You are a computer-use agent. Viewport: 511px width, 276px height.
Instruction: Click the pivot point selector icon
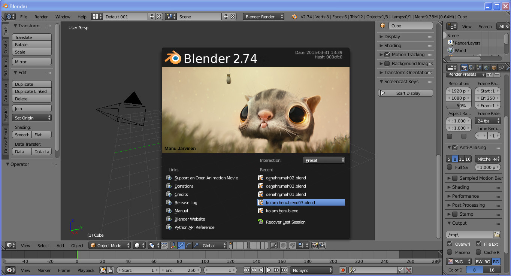click(154, 246)
